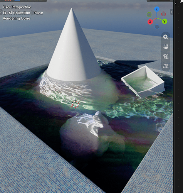This screenshot has height=193, width=183.
Task: Snap view to the green Y axis
Action: coord(165,21)
